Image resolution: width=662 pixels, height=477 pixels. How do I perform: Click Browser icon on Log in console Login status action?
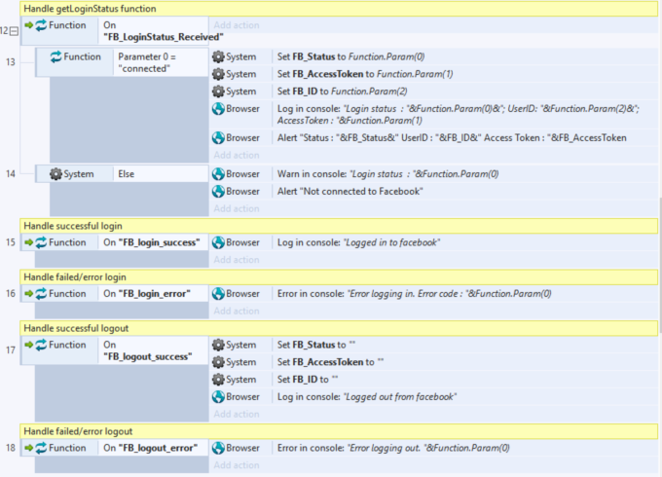pos(218,109)
